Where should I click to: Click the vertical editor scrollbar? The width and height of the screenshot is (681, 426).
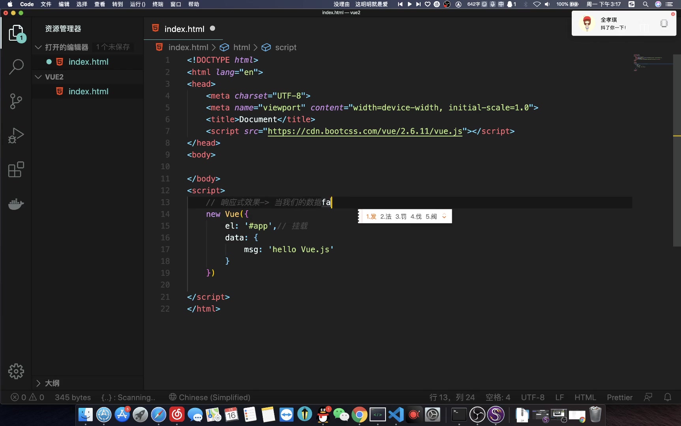(x=677, y=150)
